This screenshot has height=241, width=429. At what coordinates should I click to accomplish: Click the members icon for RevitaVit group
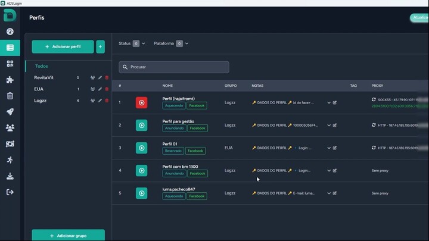click(x=93, y=77)
